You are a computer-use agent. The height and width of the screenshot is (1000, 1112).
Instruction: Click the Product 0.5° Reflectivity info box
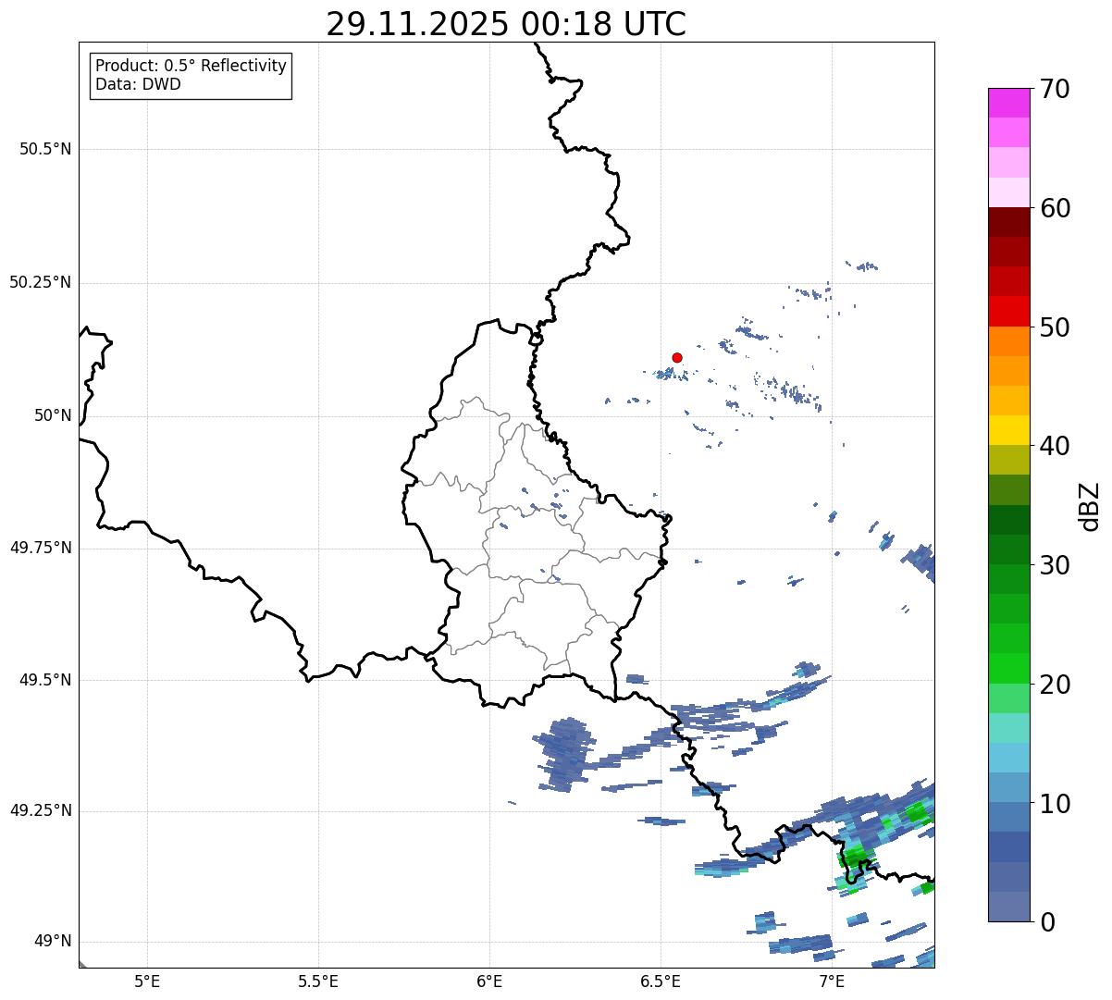point(191,76)
